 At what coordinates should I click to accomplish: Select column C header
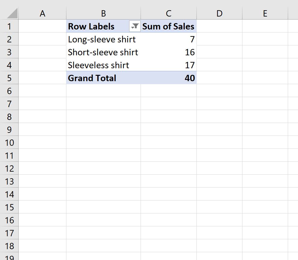point(169,13)
